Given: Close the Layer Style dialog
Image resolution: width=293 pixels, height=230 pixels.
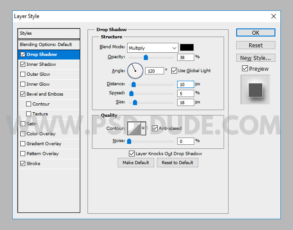Looking at the screenshot, I should click(x=274, y=16).
